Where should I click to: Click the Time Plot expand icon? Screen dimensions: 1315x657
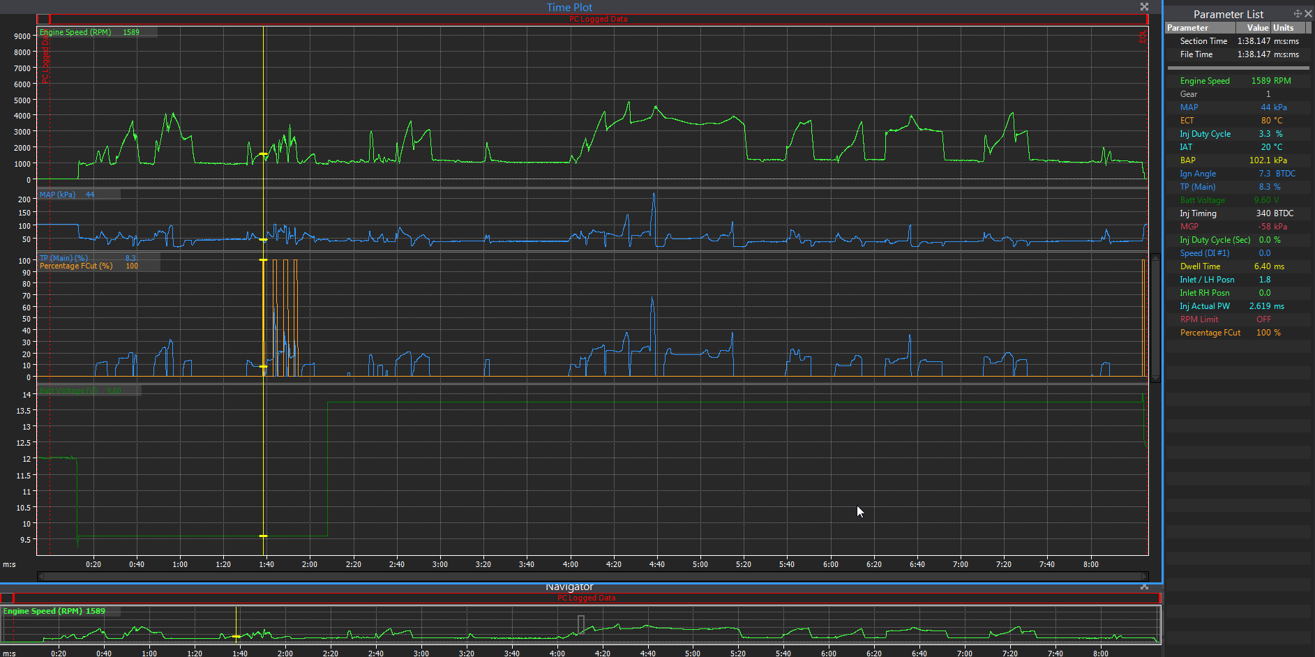tap(1144, 7)
